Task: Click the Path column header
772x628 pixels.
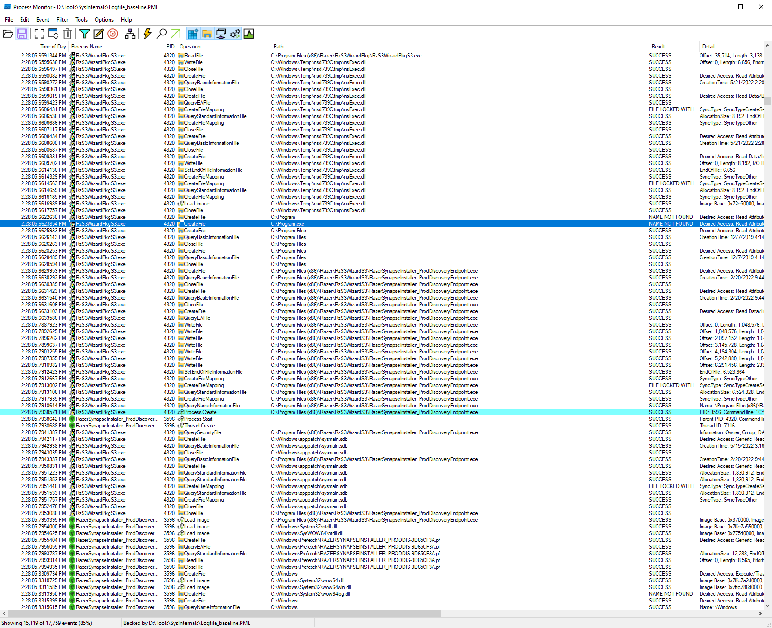Action: (x=459, y=47)
